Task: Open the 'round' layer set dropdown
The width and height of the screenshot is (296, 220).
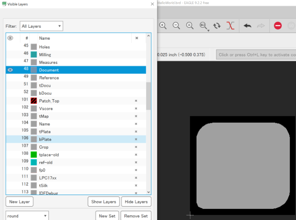Action: (x=27, y=216)
